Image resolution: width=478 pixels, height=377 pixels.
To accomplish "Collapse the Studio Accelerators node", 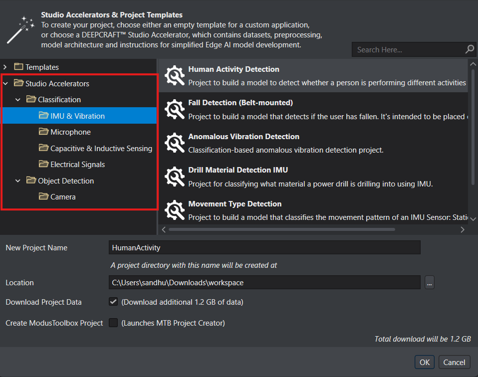I will [x=5, y=83].
